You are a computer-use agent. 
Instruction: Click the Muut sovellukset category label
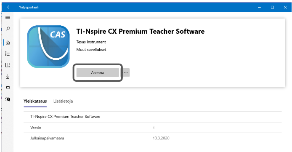[x=91, y=50]
